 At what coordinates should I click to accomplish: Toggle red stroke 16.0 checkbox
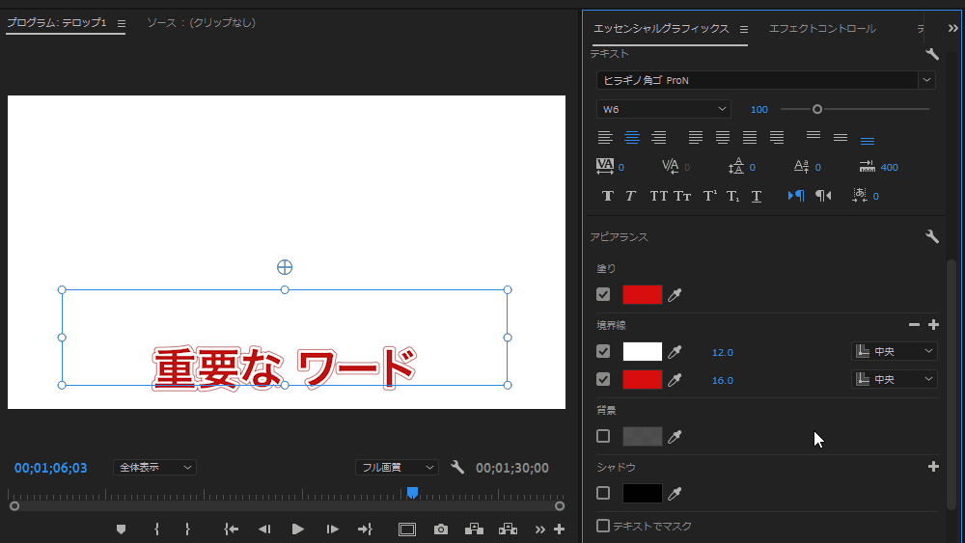tap(603, 379)
